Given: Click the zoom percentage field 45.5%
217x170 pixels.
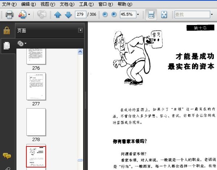Looking at the screenshot, I should (128, 14).
